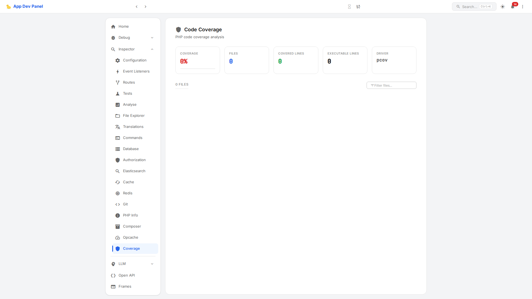The height and width of the screenshot is (299, 532).
Task: Click the coverage percentage progress bar
Action: (197, 68)
